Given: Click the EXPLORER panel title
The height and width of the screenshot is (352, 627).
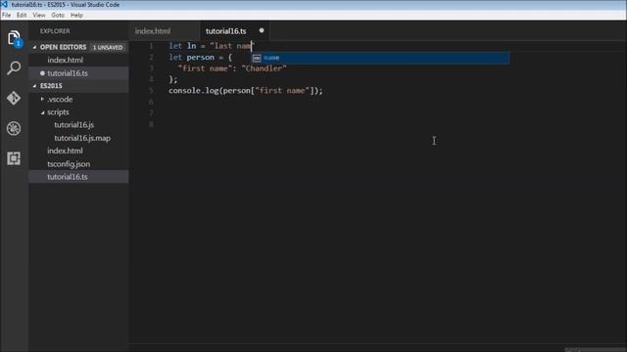Looking at the screenshot, I should (55, 31).
